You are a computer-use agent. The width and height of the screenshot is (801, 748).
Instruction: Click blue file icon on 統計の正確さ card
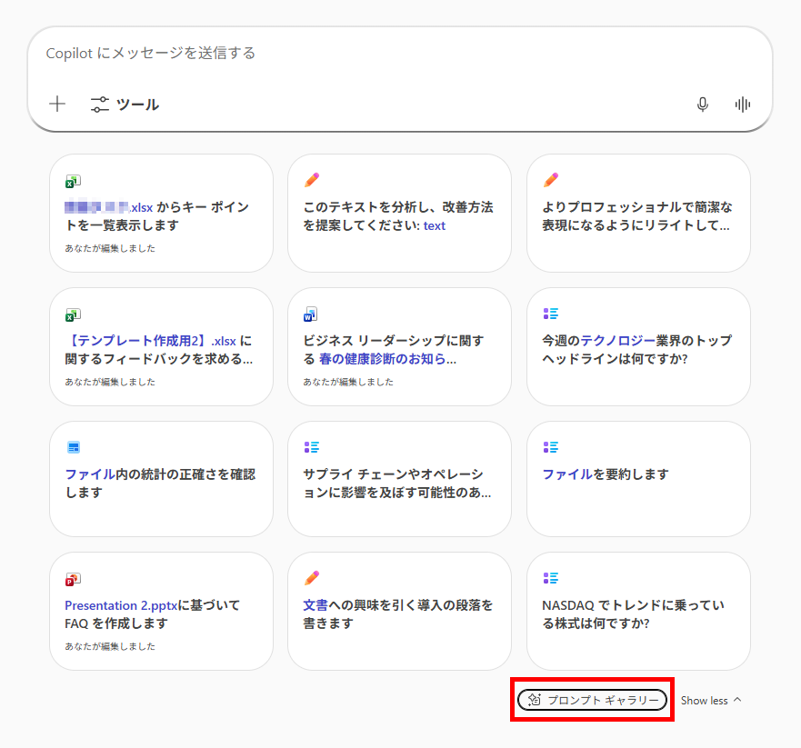pos(74,447)
